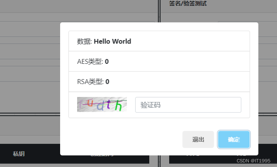Select the 数据: Hello World row text
The height and width of the screenshot is (167, 277).
(104, 41)
